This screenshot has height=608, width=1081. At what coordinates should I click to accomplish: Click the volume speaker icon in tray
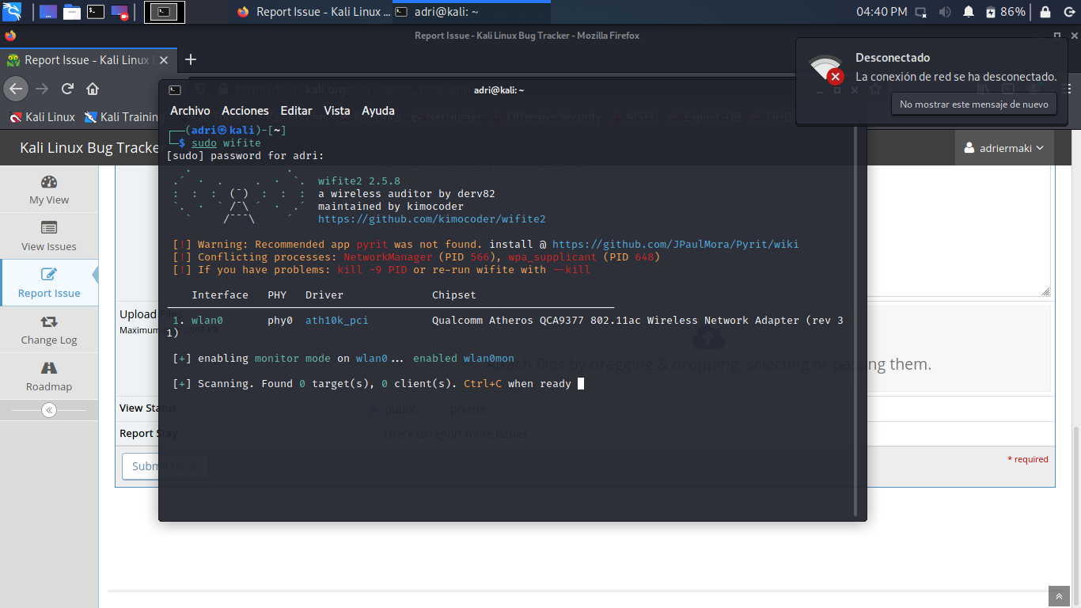click(944, 12)
